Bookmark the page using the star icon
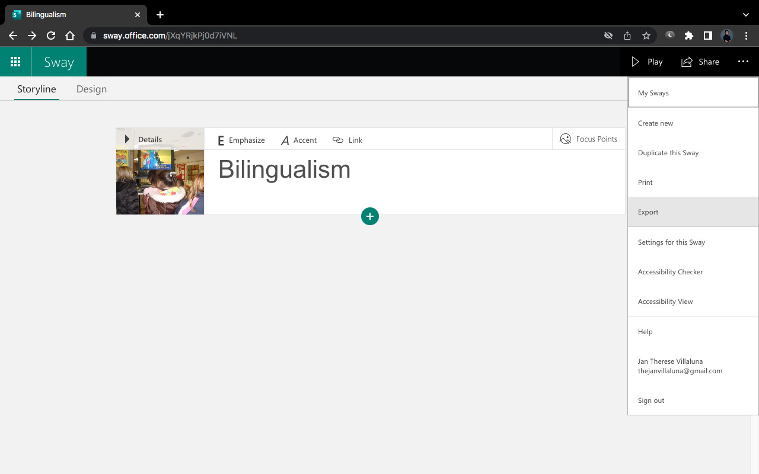759x474 pixels. [646, 36]
